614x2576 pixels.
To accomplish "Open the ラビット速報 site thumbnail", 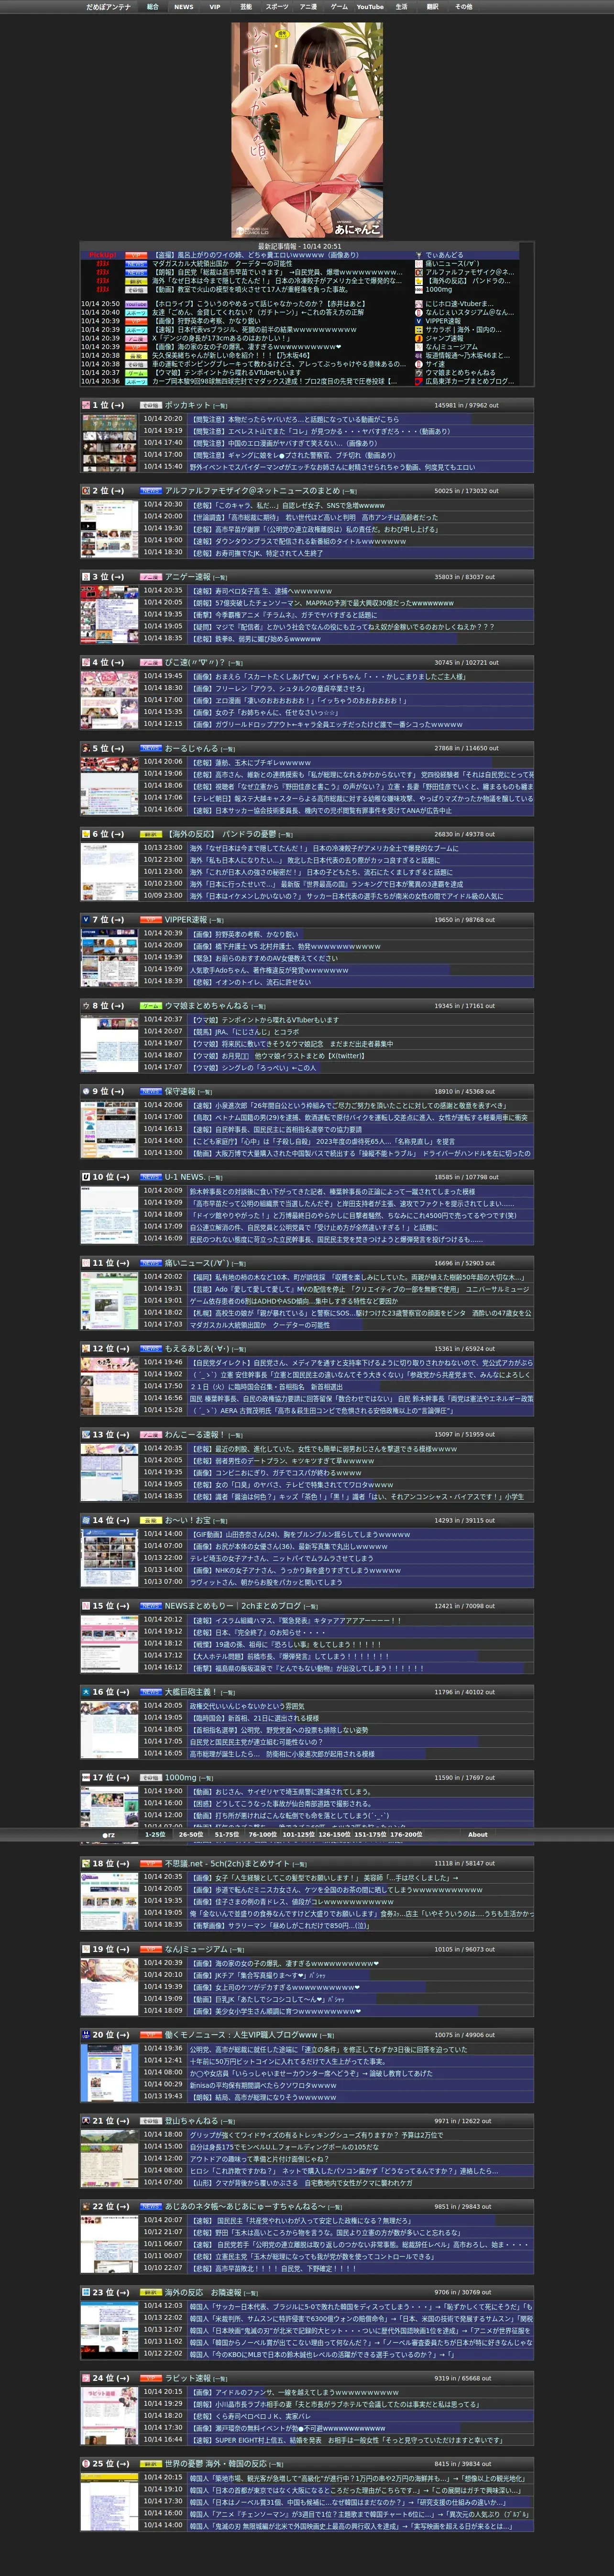I will [x=109, y=2417].
